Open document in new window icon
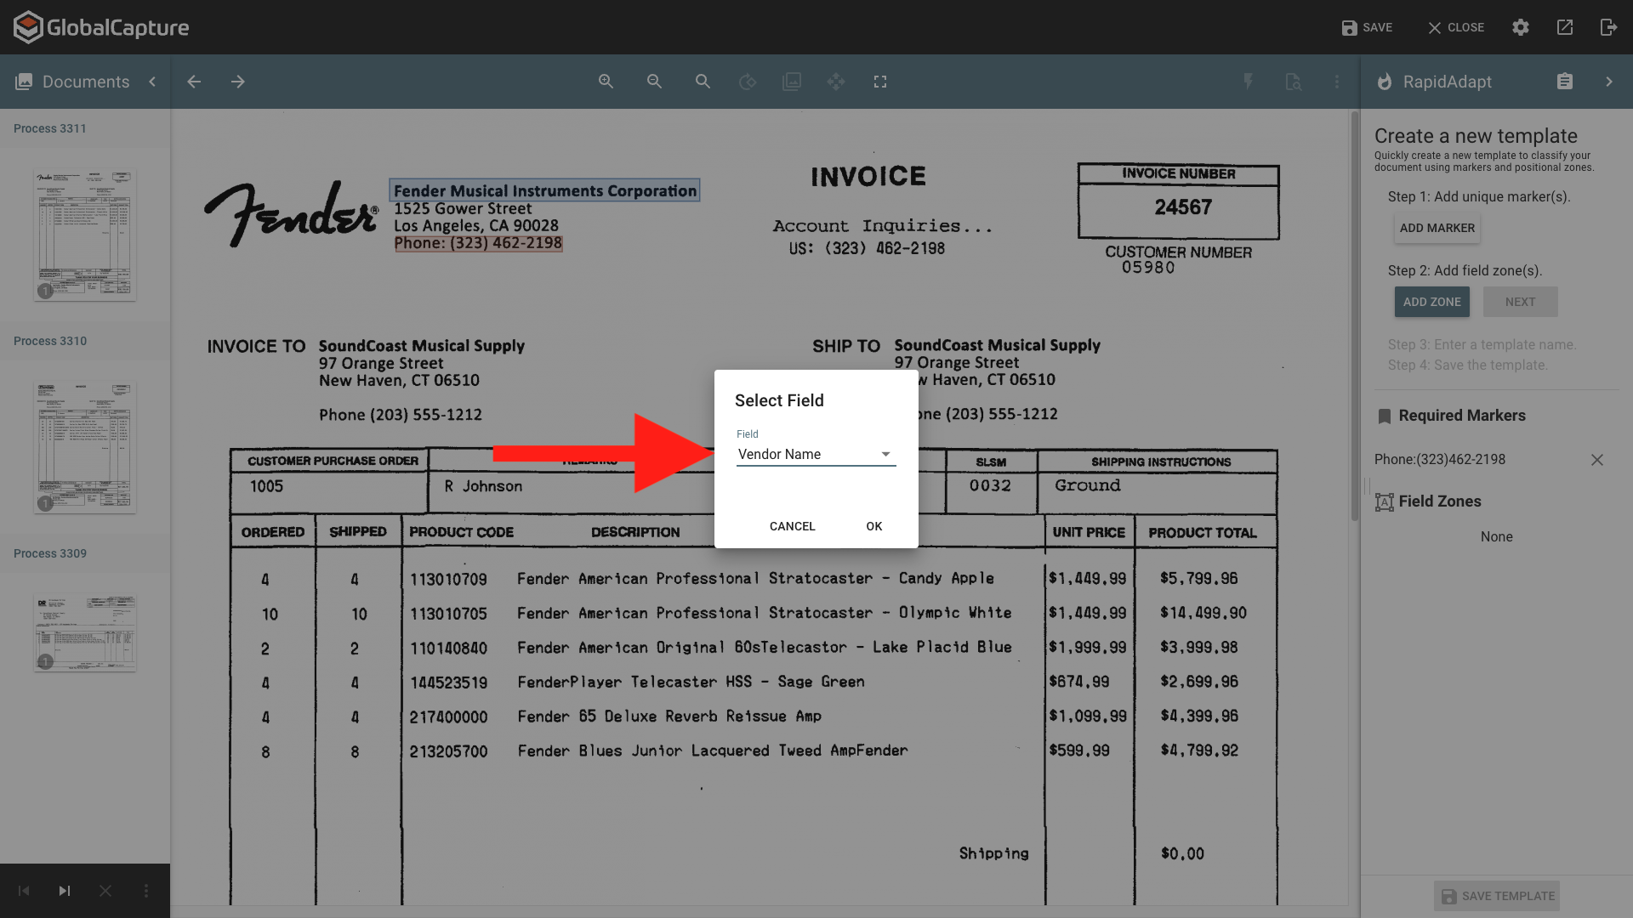 1565,27
